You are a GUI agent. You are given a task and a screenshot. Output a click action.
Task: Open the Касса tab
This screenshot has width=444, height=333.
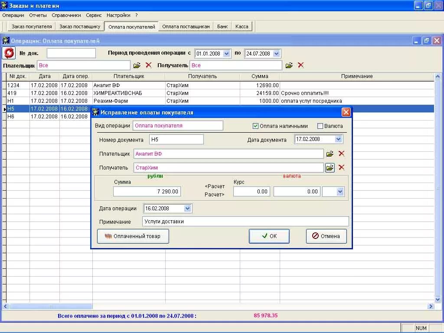[242, 26]
